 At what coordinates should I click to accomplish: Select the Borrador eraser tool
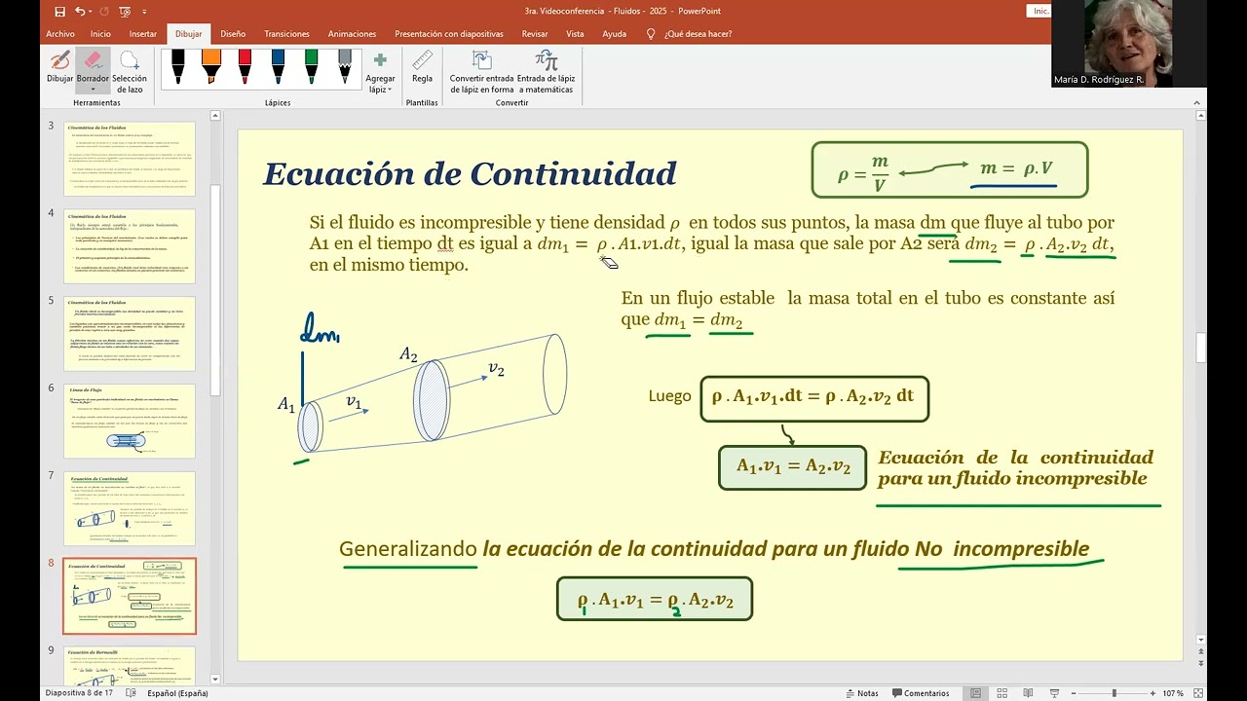(93, 66)
